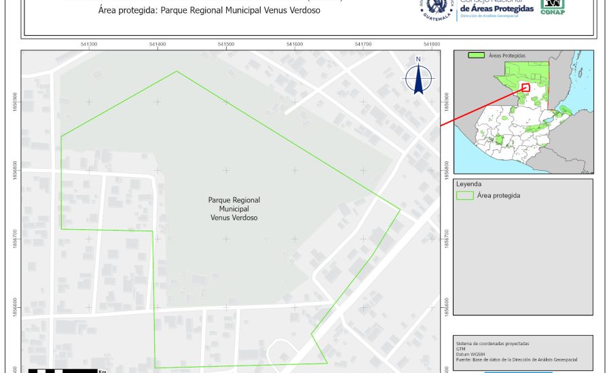Click 'Sistema de coordenadas proyectadas' text
This screenshot has height=373, width=611.
coord(493,344)
